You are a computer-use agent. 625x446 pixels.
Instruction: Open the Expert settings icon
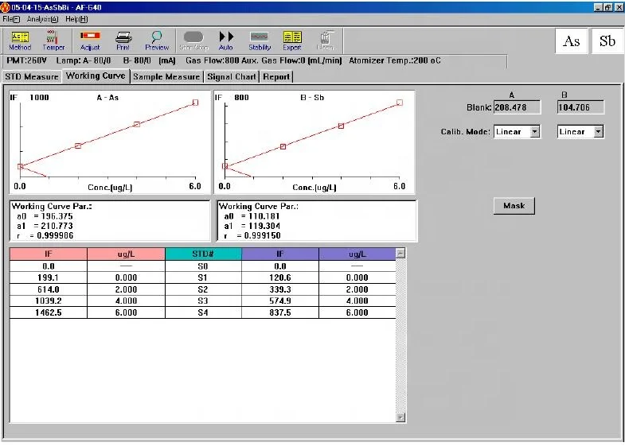click(292, 41)
